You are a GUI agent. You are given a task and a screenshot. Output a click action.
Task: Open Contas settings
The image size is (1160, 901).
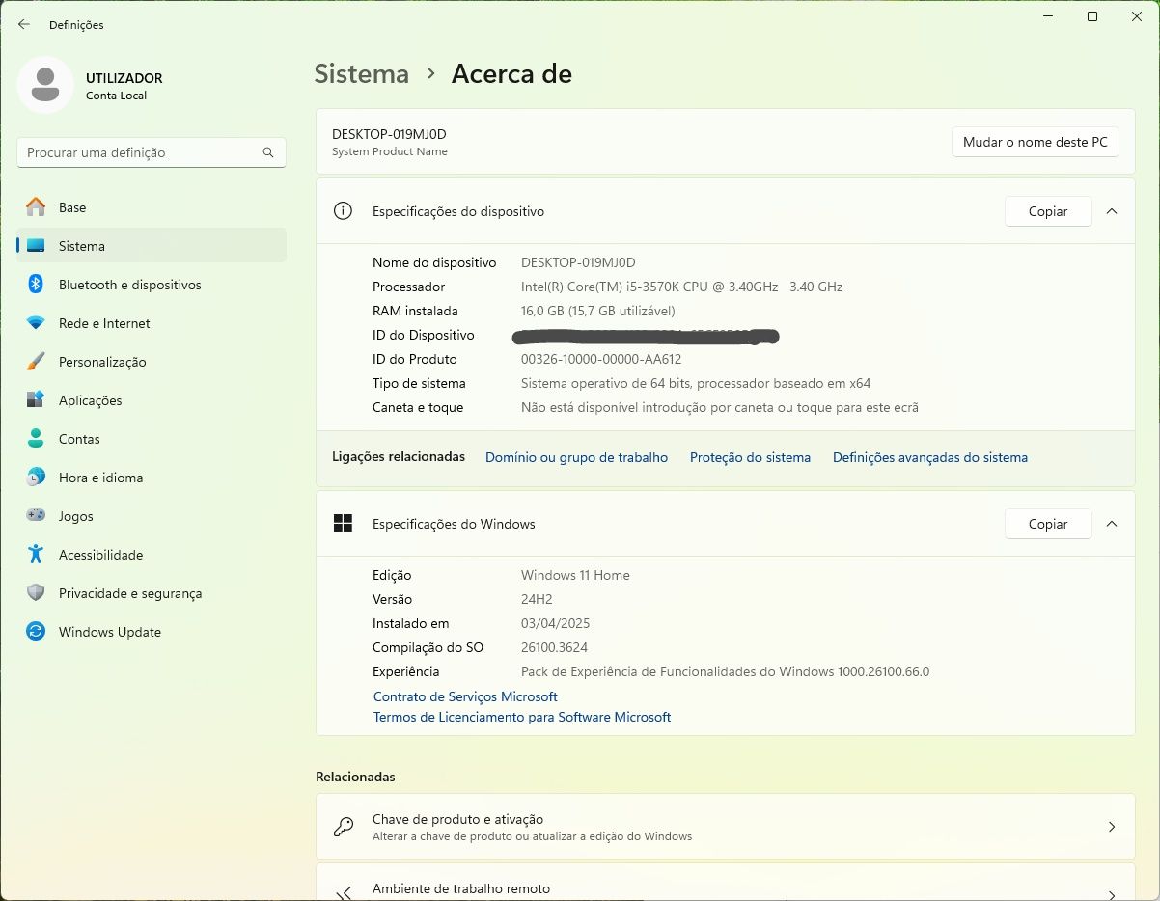tap(152, 439)
